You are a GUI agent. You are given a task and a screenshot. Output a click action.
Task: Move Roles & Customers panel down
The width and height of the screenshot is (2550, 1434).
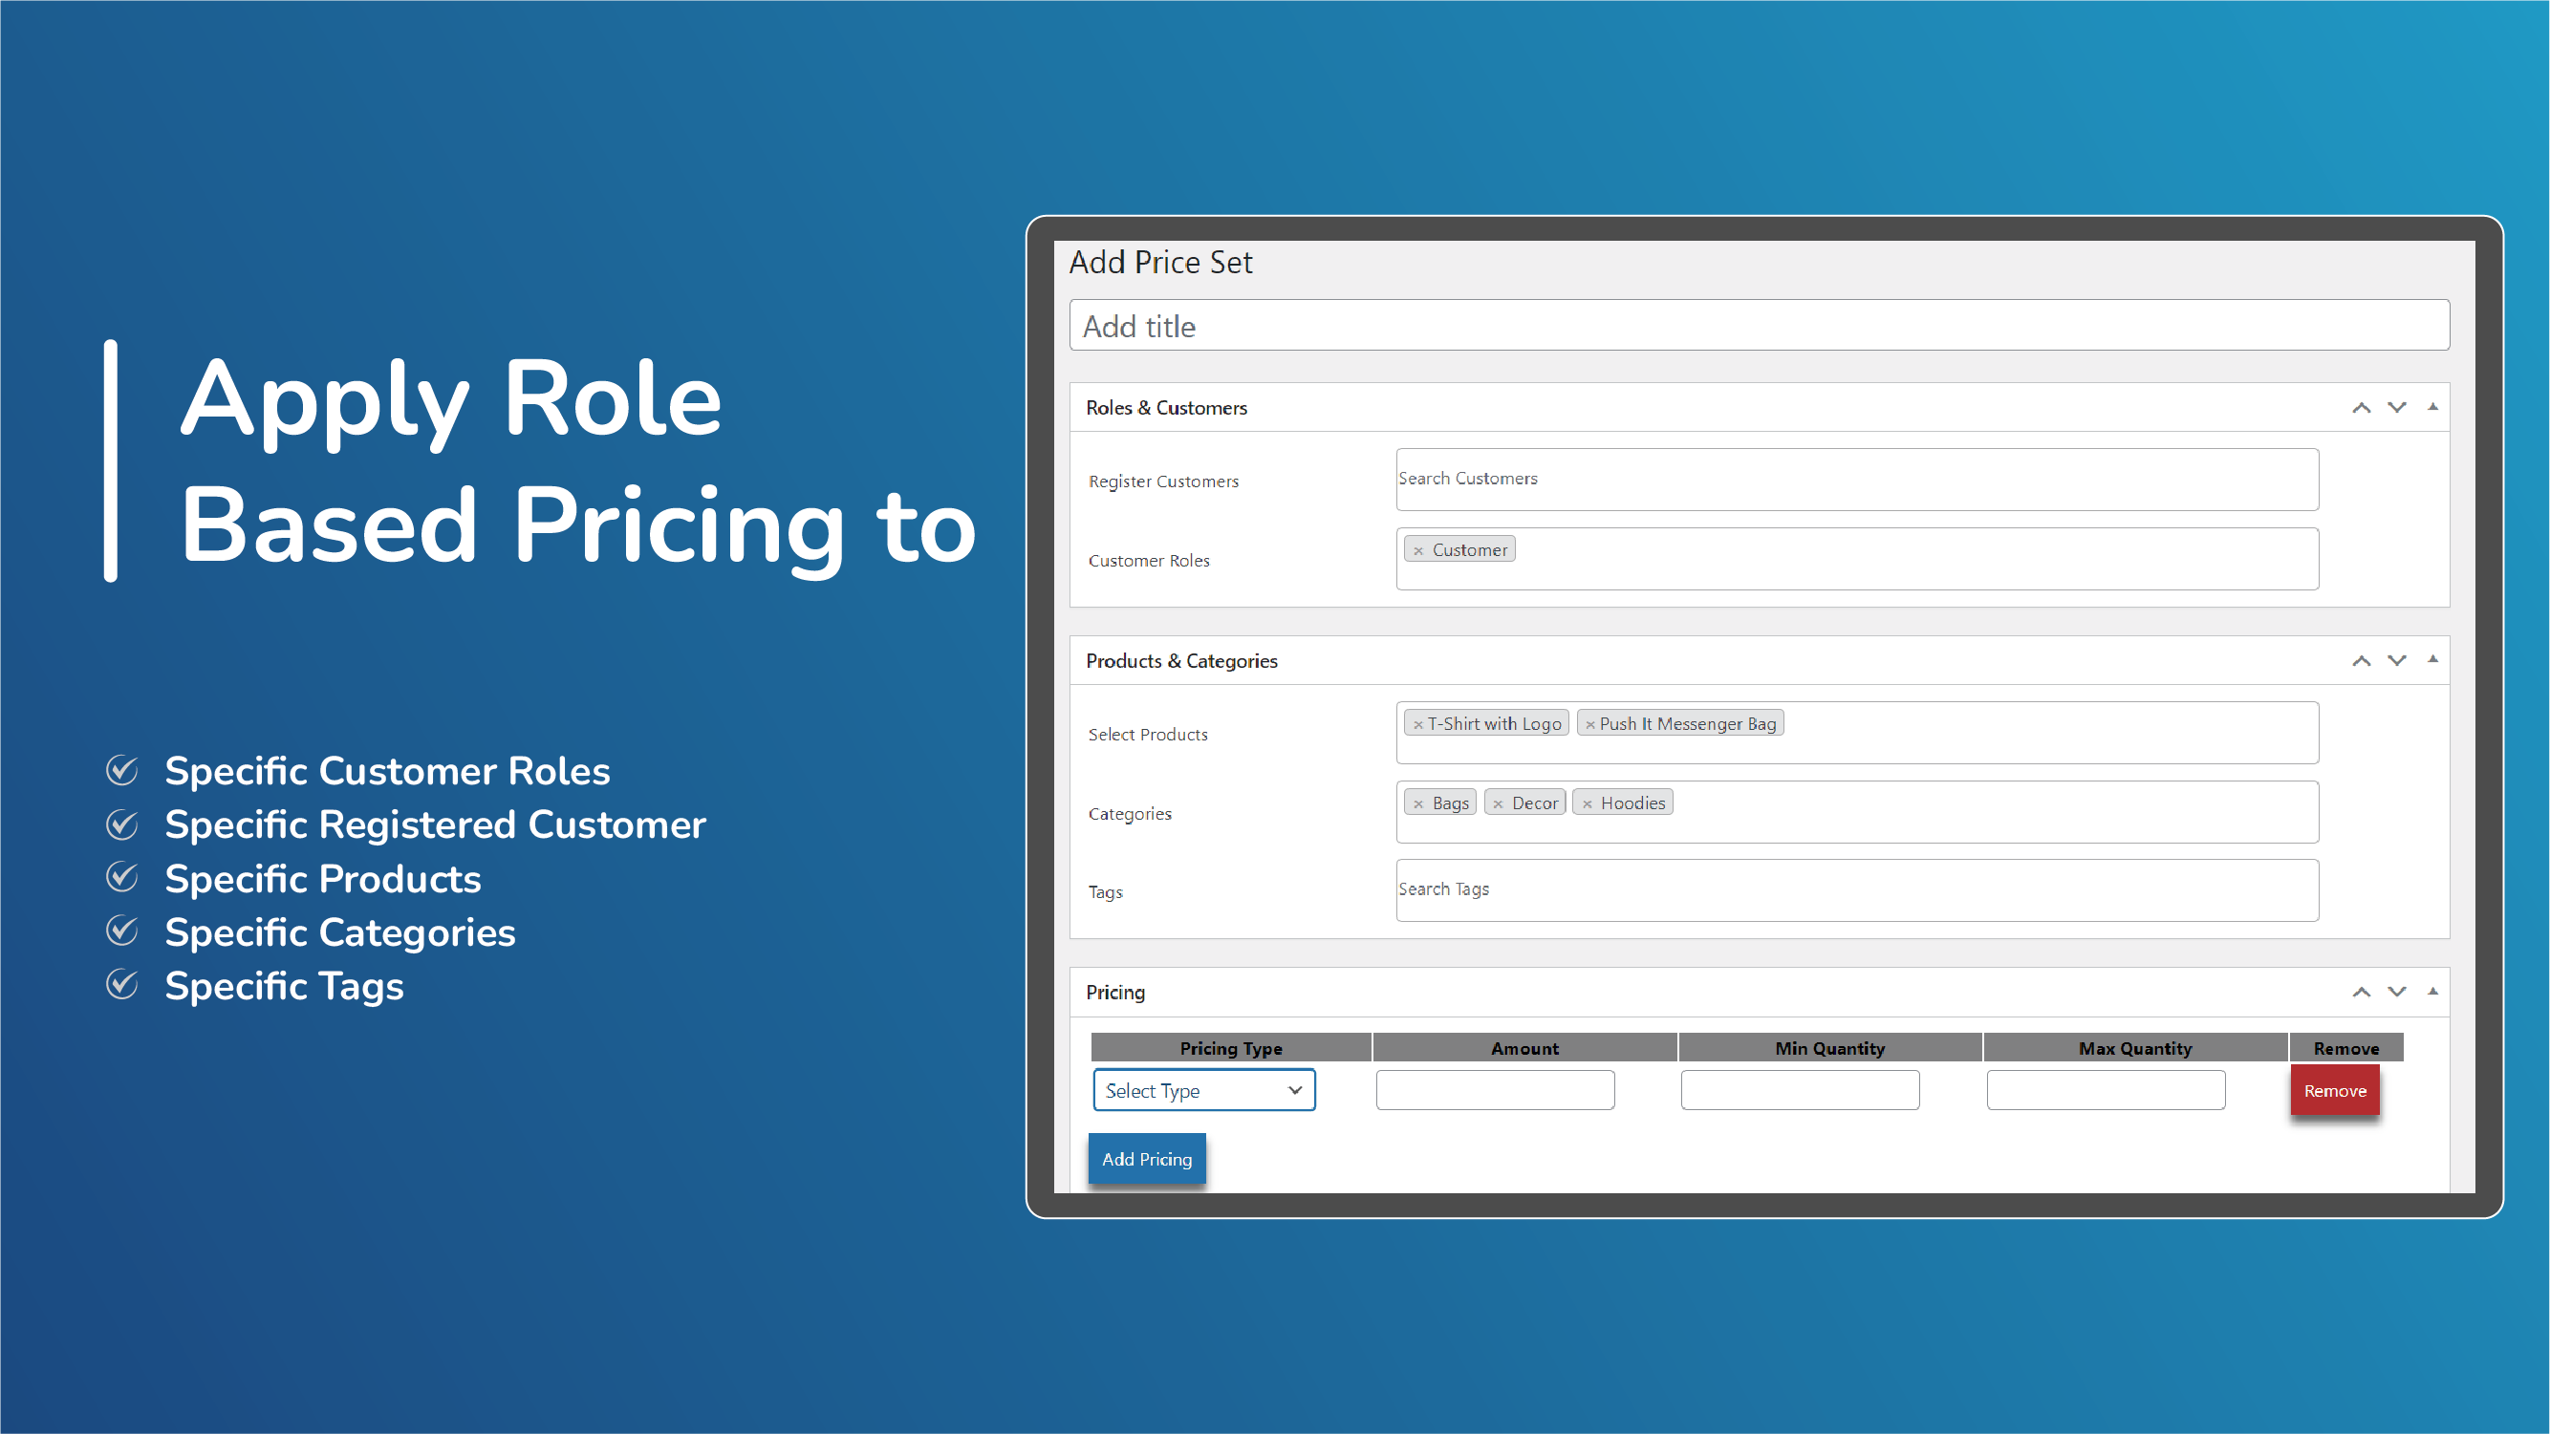2396,408
